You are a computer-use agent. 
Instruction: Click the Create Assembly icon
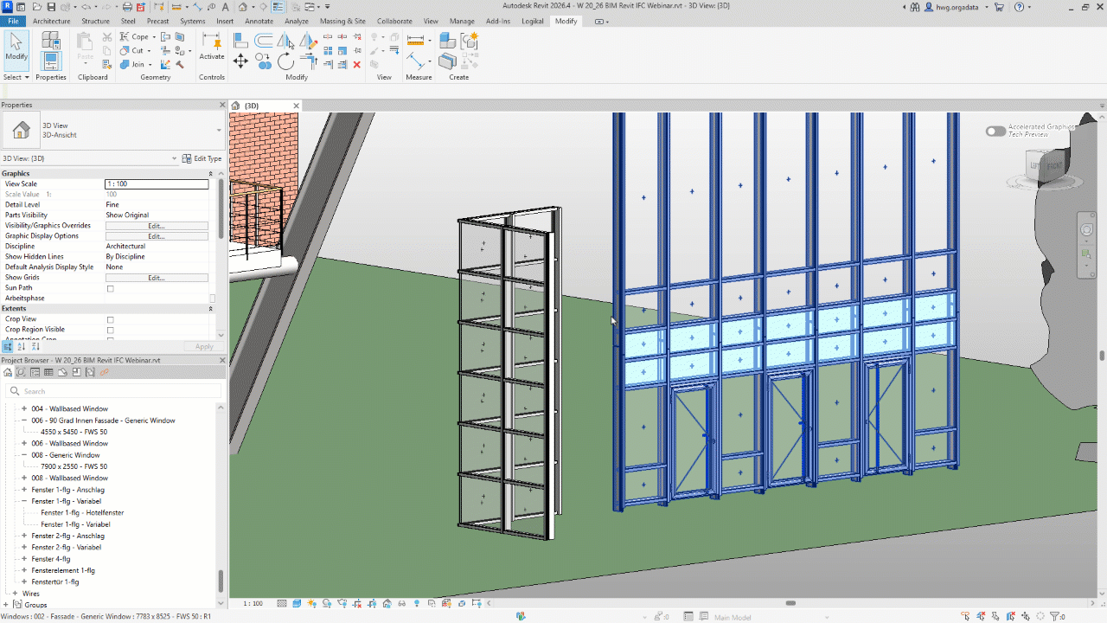click(447, 41)
